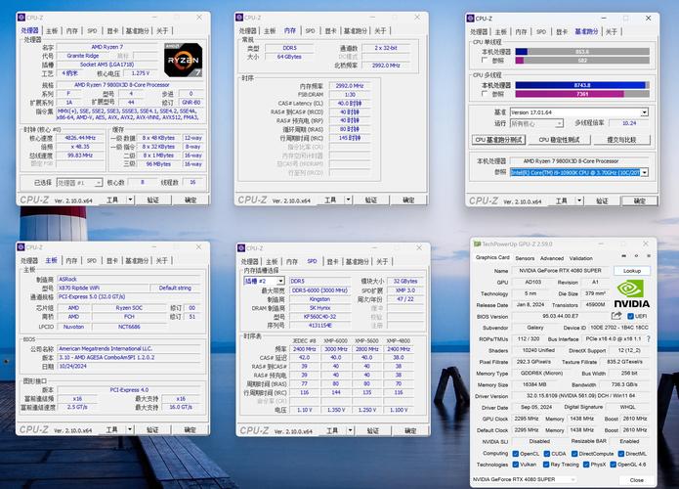The width and height of the screenshot is (679, 489).
Task: Switch to the Sensors tab in GPU-Z
Action: (526, 258)
